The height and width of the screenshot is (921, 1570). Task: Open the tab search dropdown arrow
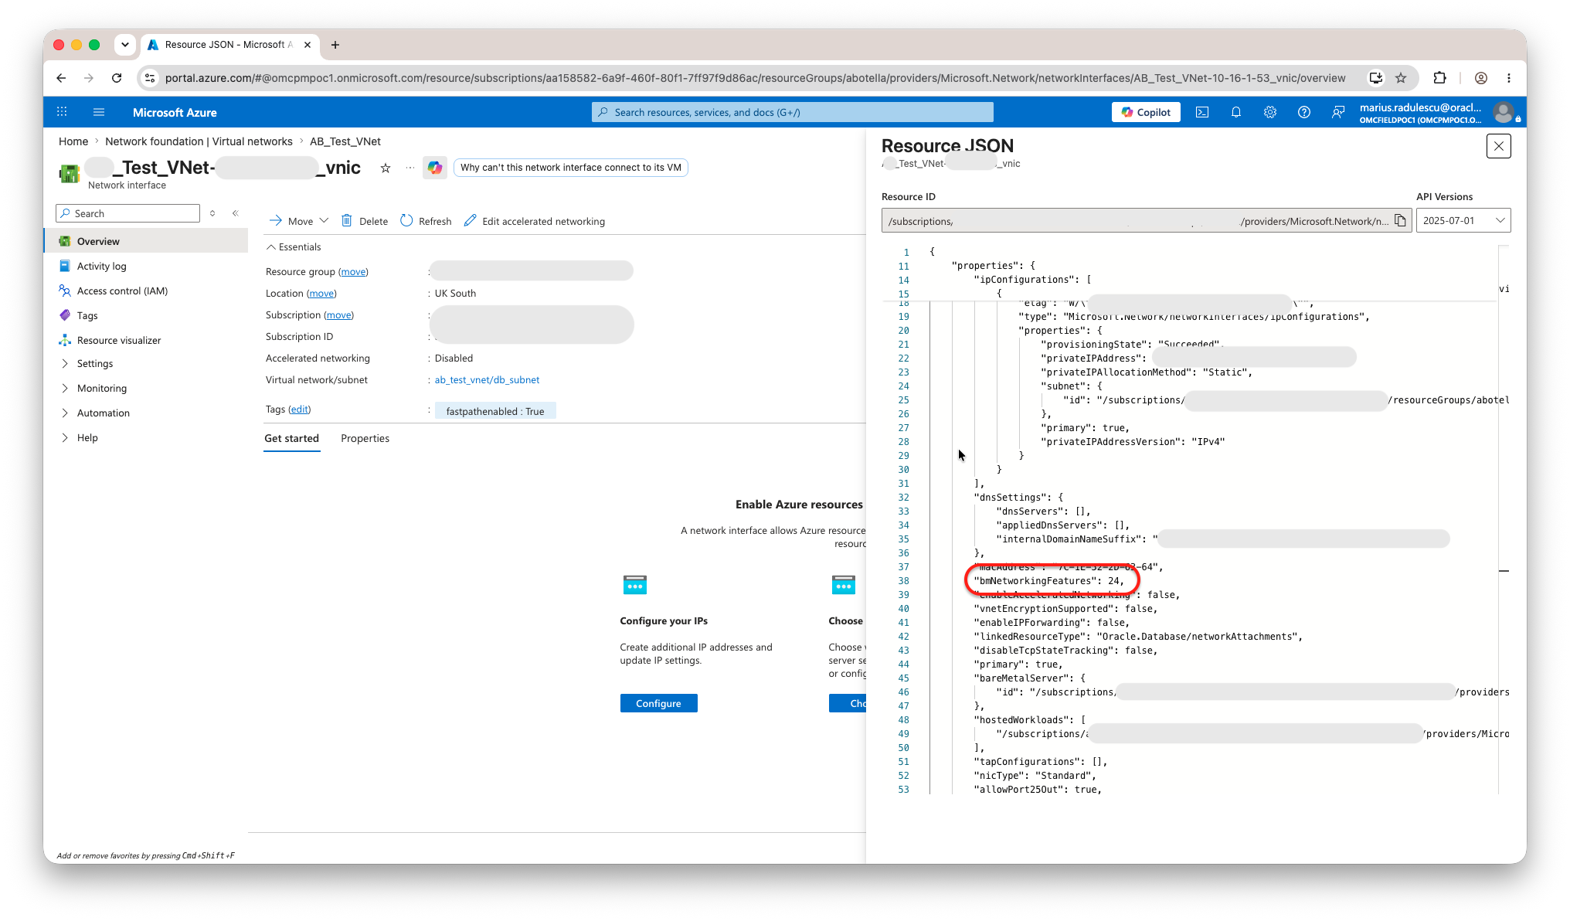tap(125, 45)
